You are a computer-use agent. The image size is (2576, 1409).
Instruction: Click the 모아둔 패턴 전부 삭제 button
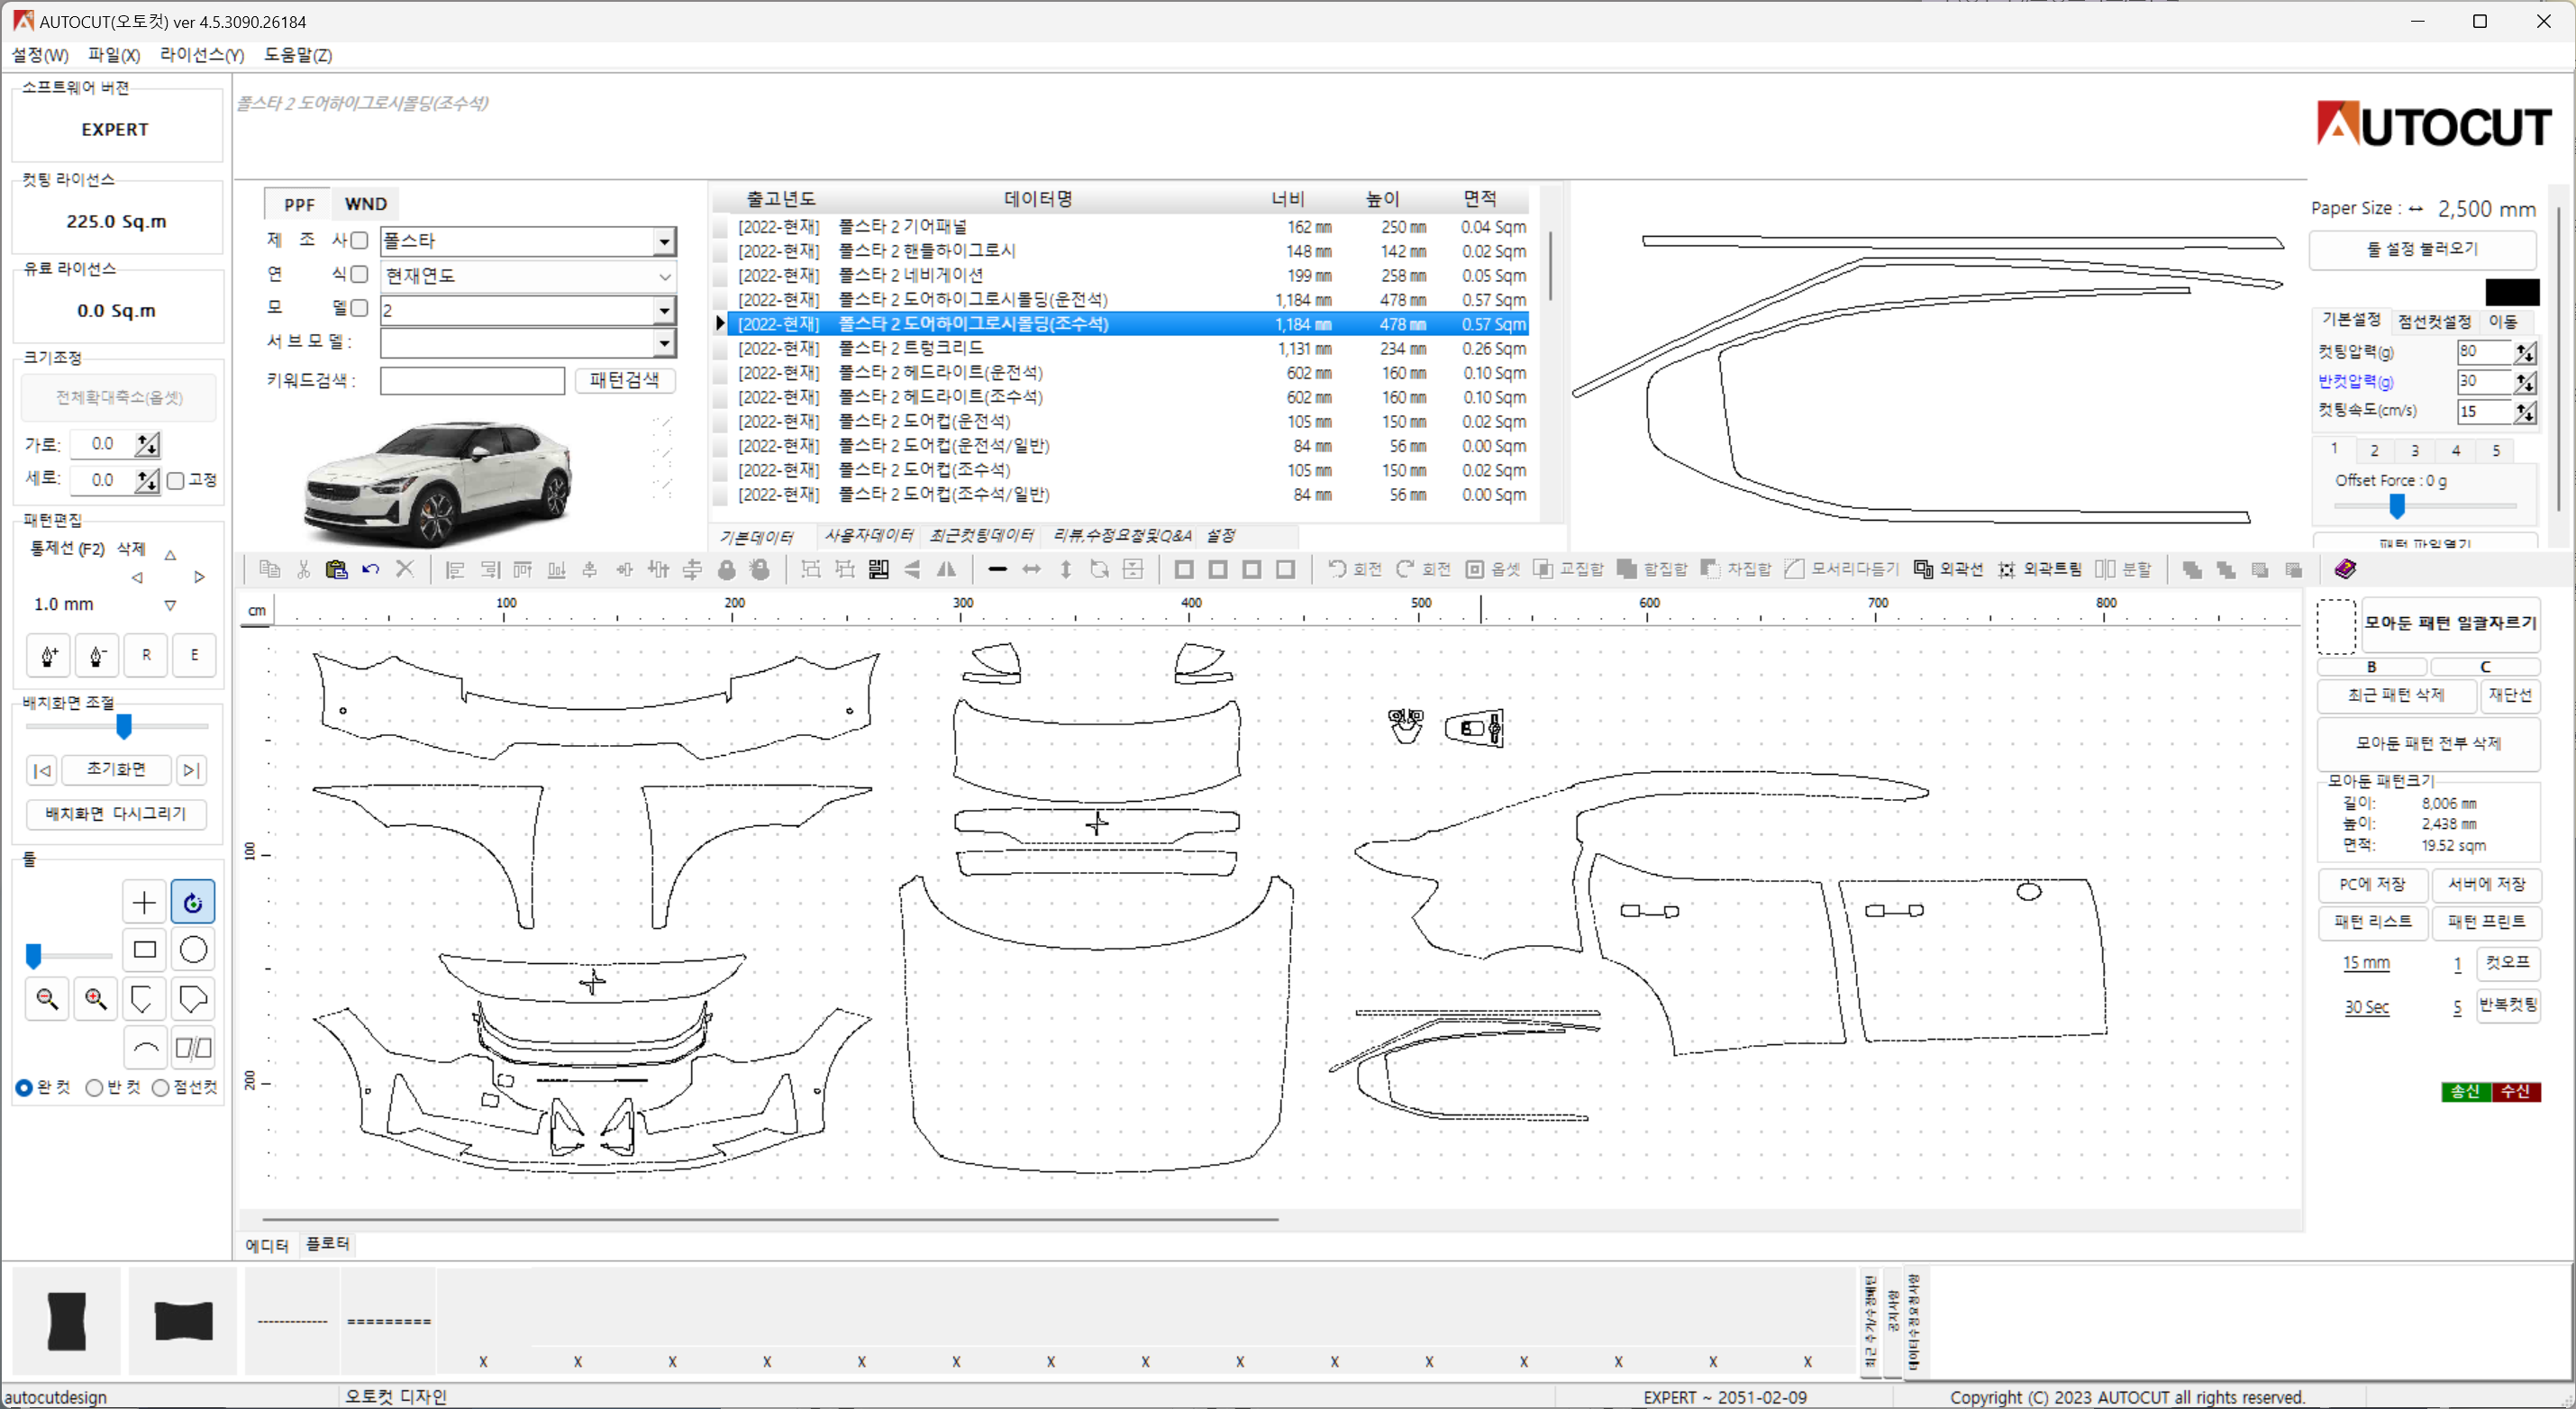pyautogui.click(x=2427, y=743)
